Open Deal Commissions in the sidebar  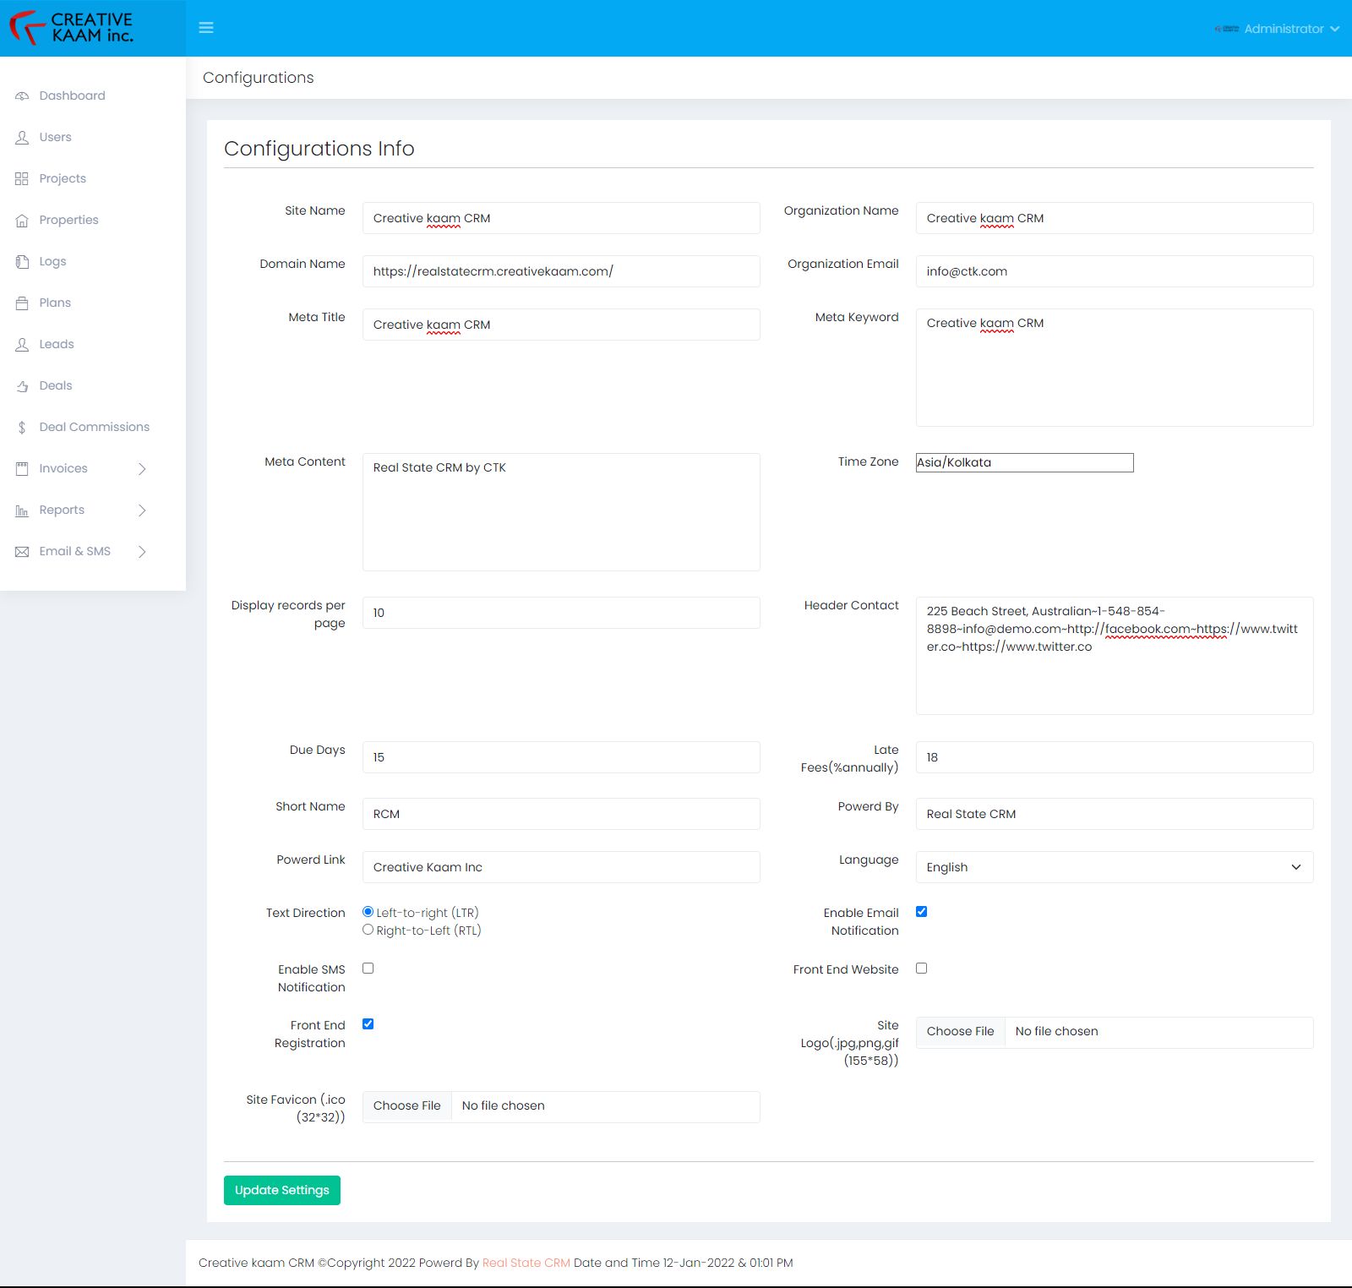[95, 427]
